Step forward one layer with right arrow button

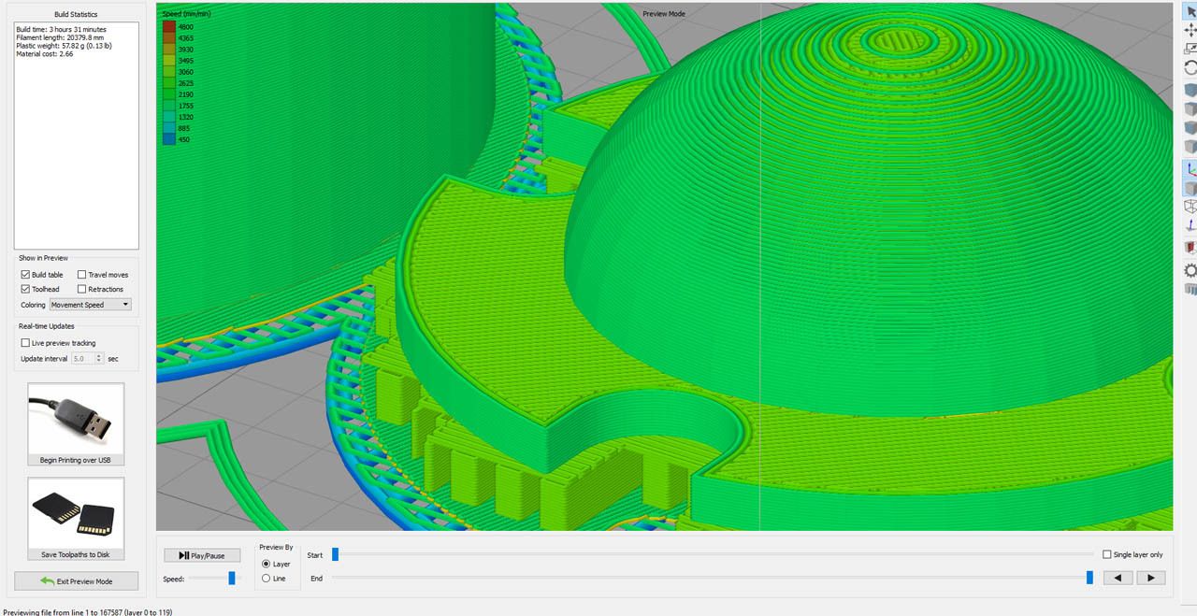tap(1151, 578)
